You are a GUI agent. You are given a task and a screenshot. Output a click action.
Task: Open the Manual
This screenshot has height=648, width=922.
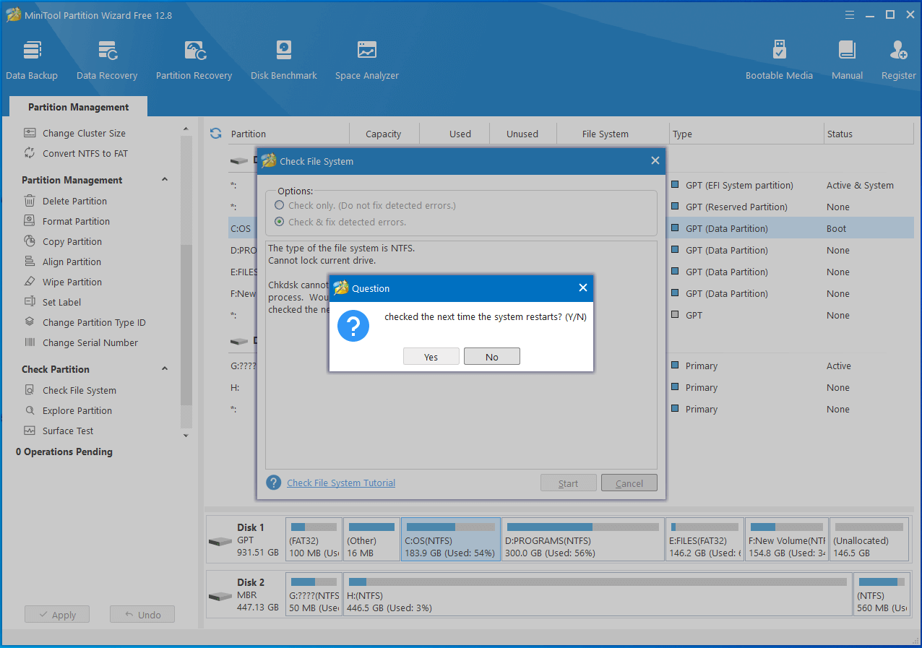click(847, 61)
